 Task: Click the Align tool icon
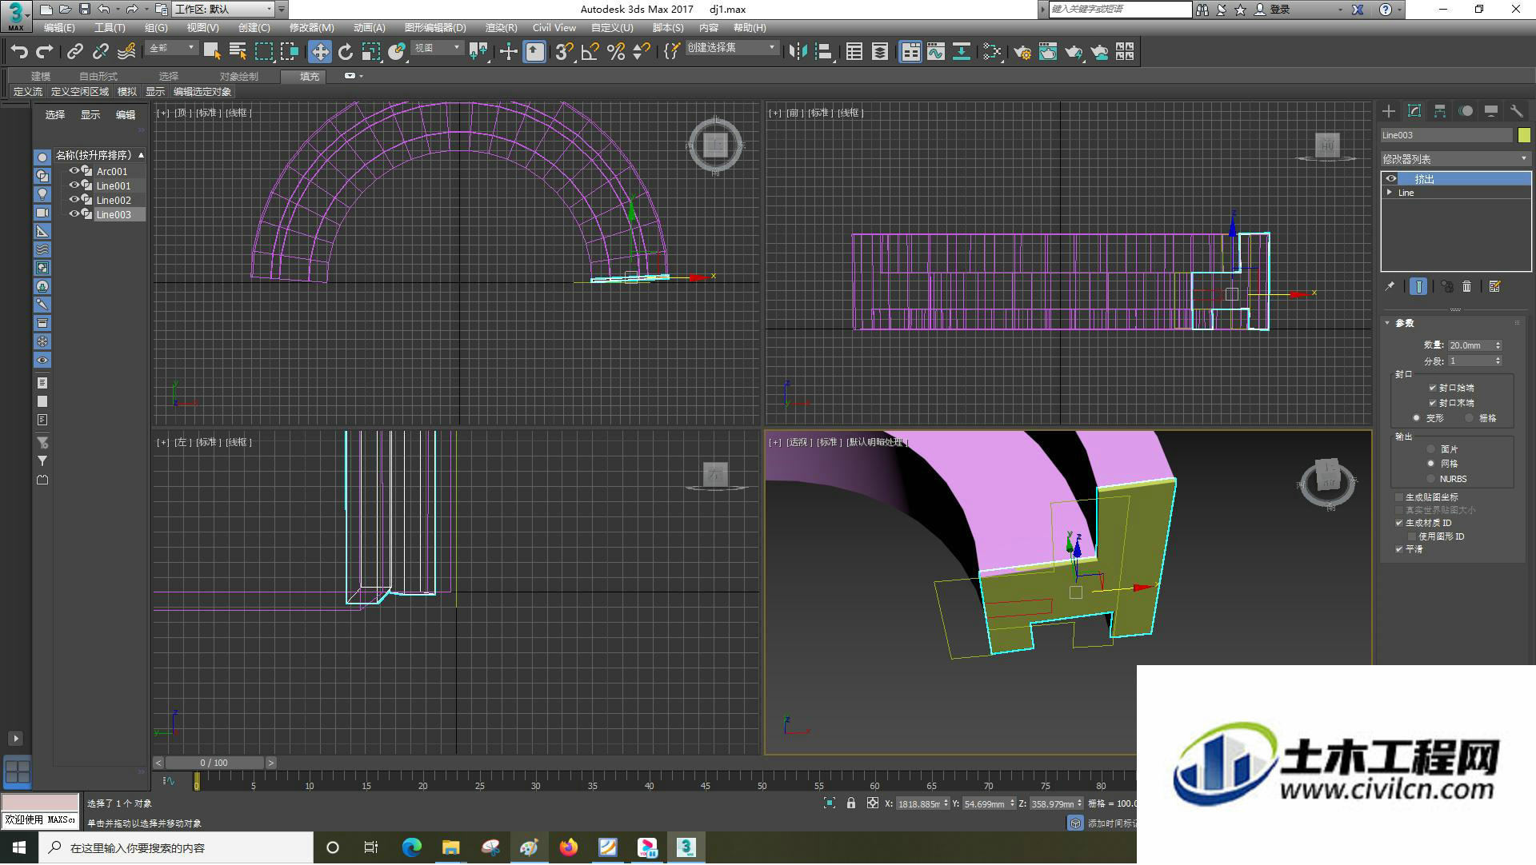coord(823,52)
